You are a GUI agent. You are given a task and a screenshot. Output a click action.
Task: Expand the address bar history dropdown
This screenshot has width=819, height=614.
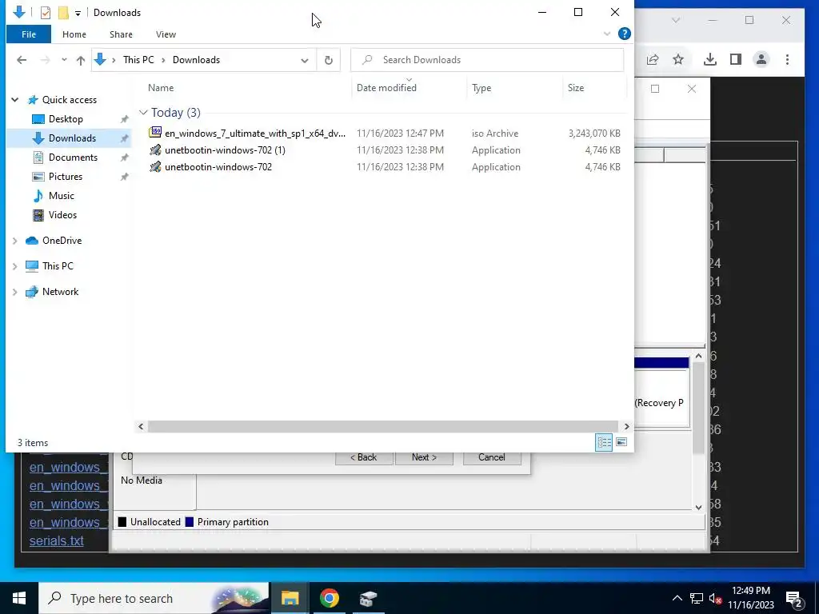point(305,60)
